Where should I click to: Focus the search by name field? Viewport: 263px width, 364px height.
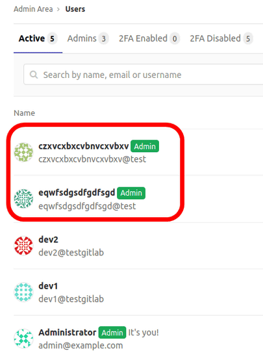coord(144,75)
